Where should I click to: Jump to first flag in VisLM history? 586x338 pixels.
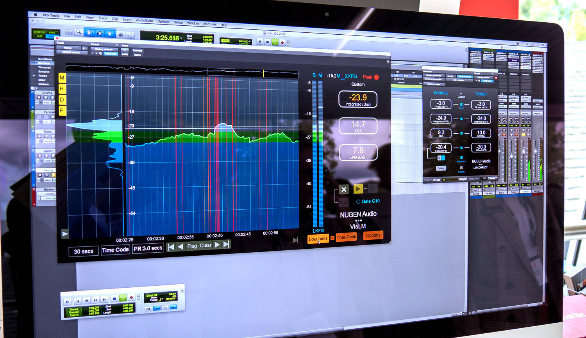171,246
